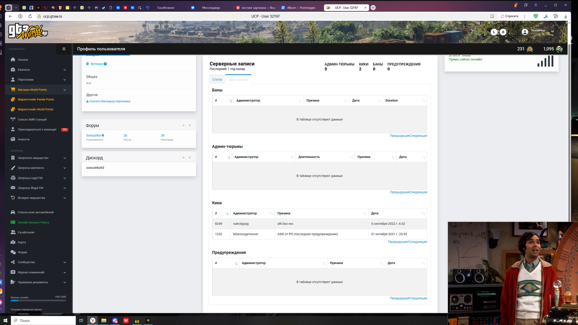Click the GTA World logo
578x325 pixels.
28,31
